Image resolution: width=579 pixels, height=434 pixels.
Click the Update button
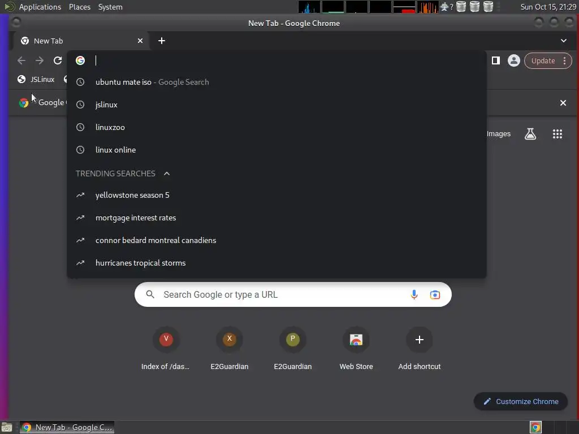tap(543, 61)
